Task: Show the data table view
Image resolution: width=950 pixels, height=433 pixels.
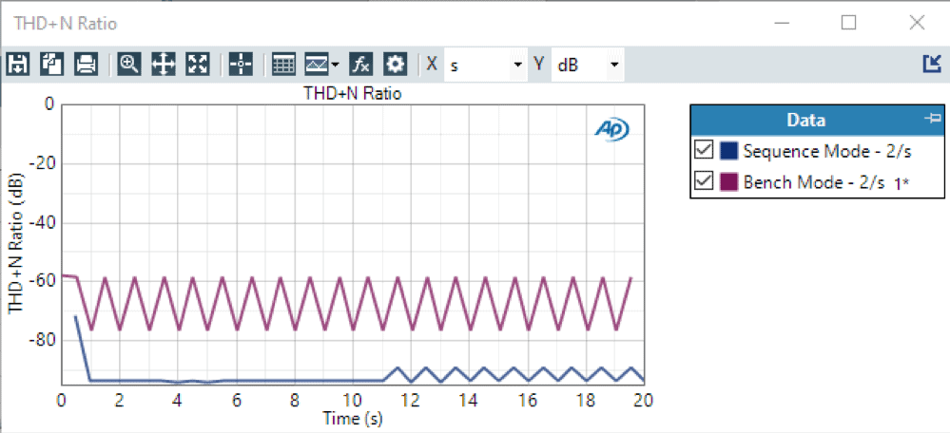Action: click(x=283, y=65)
